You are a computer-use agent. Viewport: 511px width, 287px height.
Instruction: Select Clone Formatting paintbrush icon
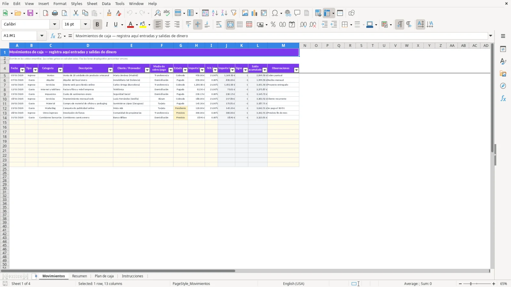(109, 13)
